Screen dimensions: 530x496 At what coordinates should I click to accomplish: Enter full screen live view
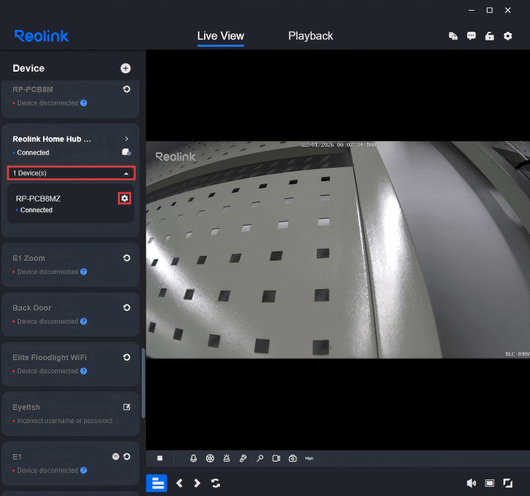(507, 483)
